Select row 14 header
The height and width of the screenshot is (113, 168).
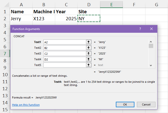click(x=5, y=103)
